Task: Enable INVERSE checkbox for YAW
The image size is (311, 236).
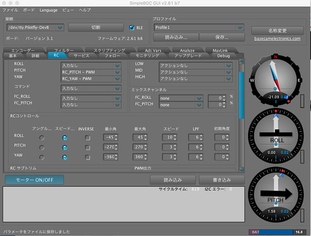Action: pyautogui.click(x=87, y=157)
